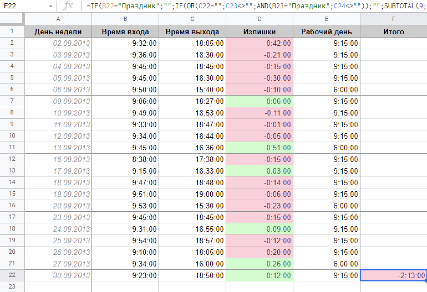The height and width of the screenshot is (292, 427).
Task: Click workday 6:00:00 in row 21
Action: click(x=327, y=264)
